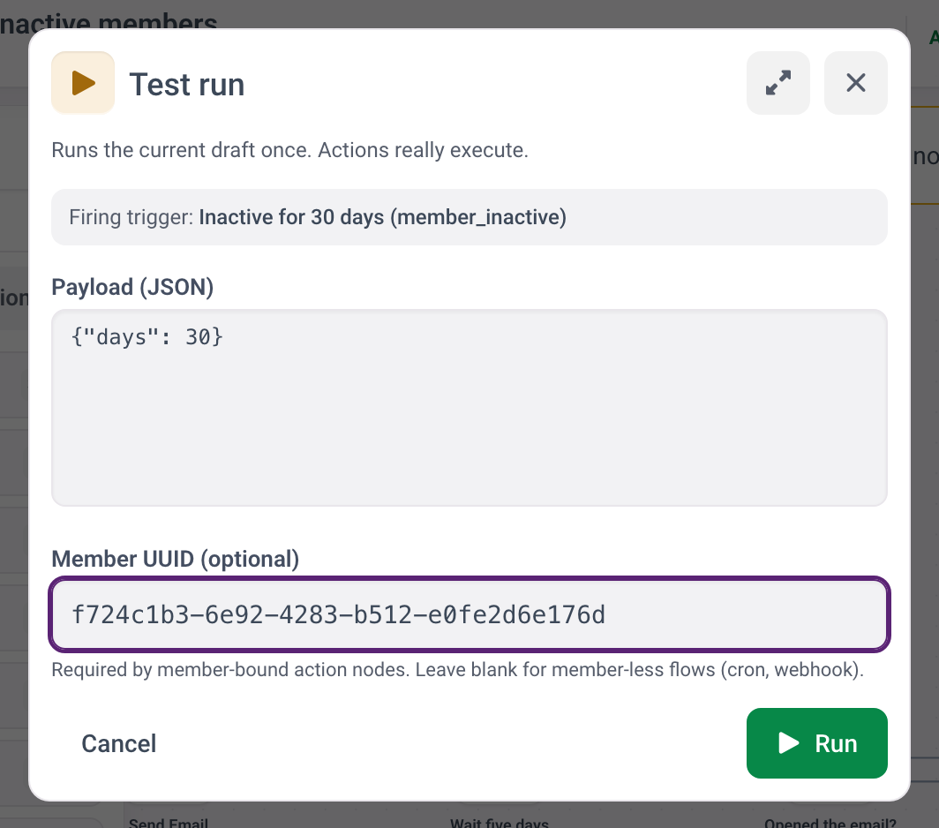The image size is (939, 828).
Task: Click the Member UUID input field
Action: pos(470,614)
